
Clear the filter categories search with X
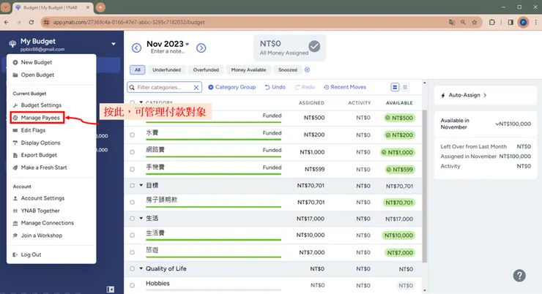point(196,87)
